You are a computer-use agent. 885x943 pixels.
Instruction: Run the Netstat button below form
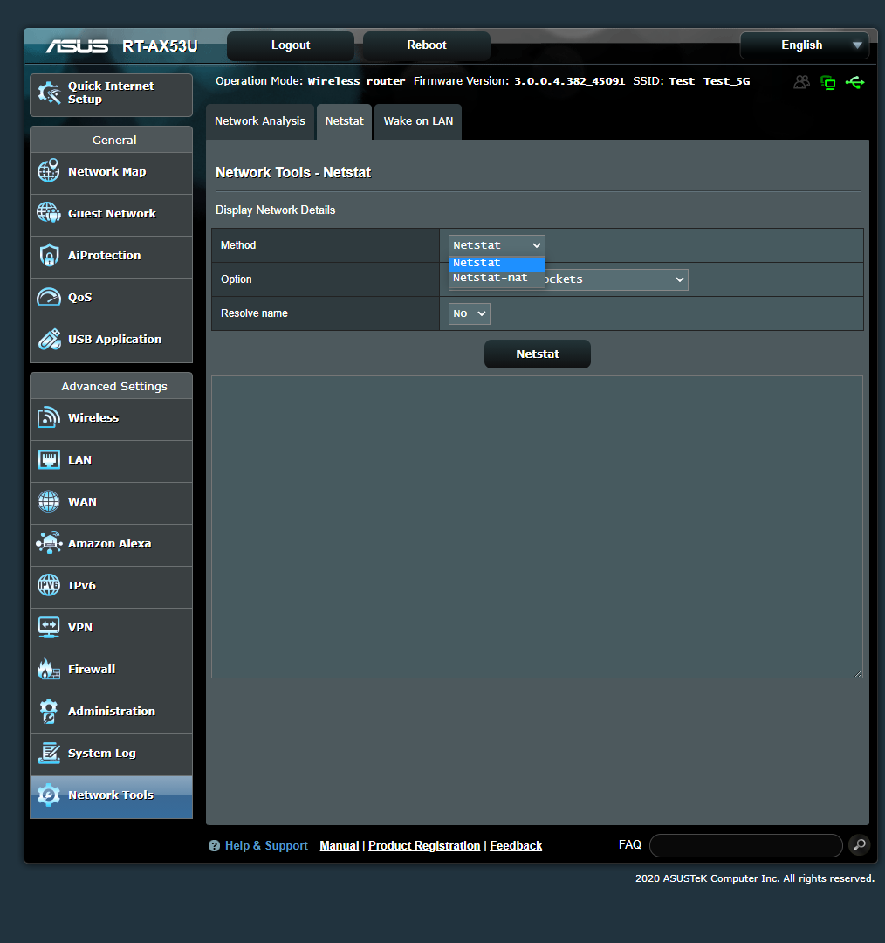click(538, 354)
